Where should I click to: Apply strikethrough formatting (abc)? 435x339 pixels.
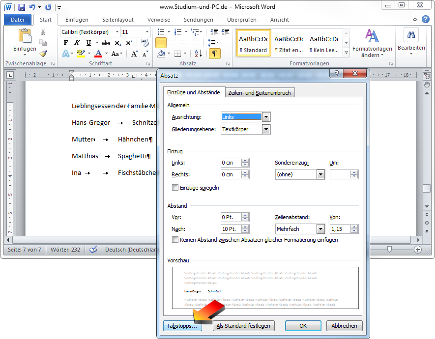(106, 43)
